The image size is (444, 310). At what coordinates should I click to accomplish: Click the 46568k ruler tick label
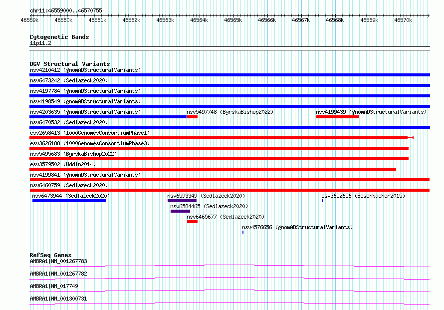point(335,20)
